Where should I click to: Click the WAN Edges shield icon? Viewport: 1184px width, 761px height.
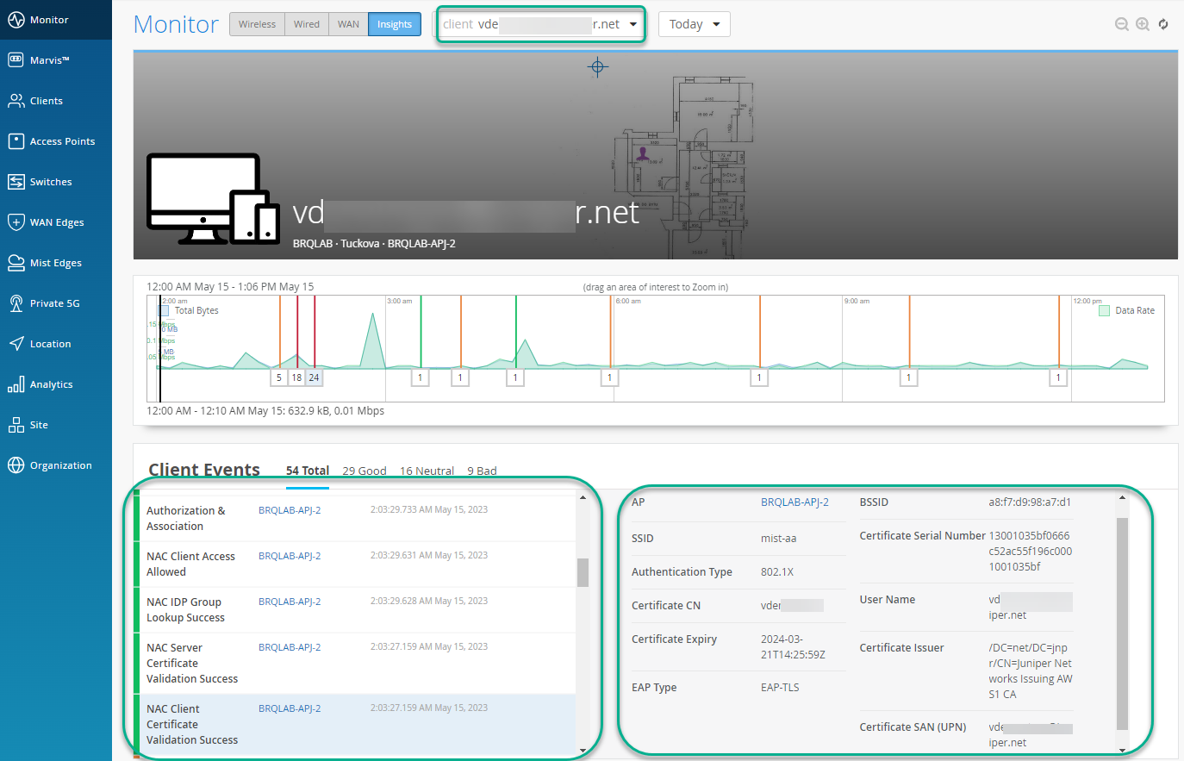(16, 222)
